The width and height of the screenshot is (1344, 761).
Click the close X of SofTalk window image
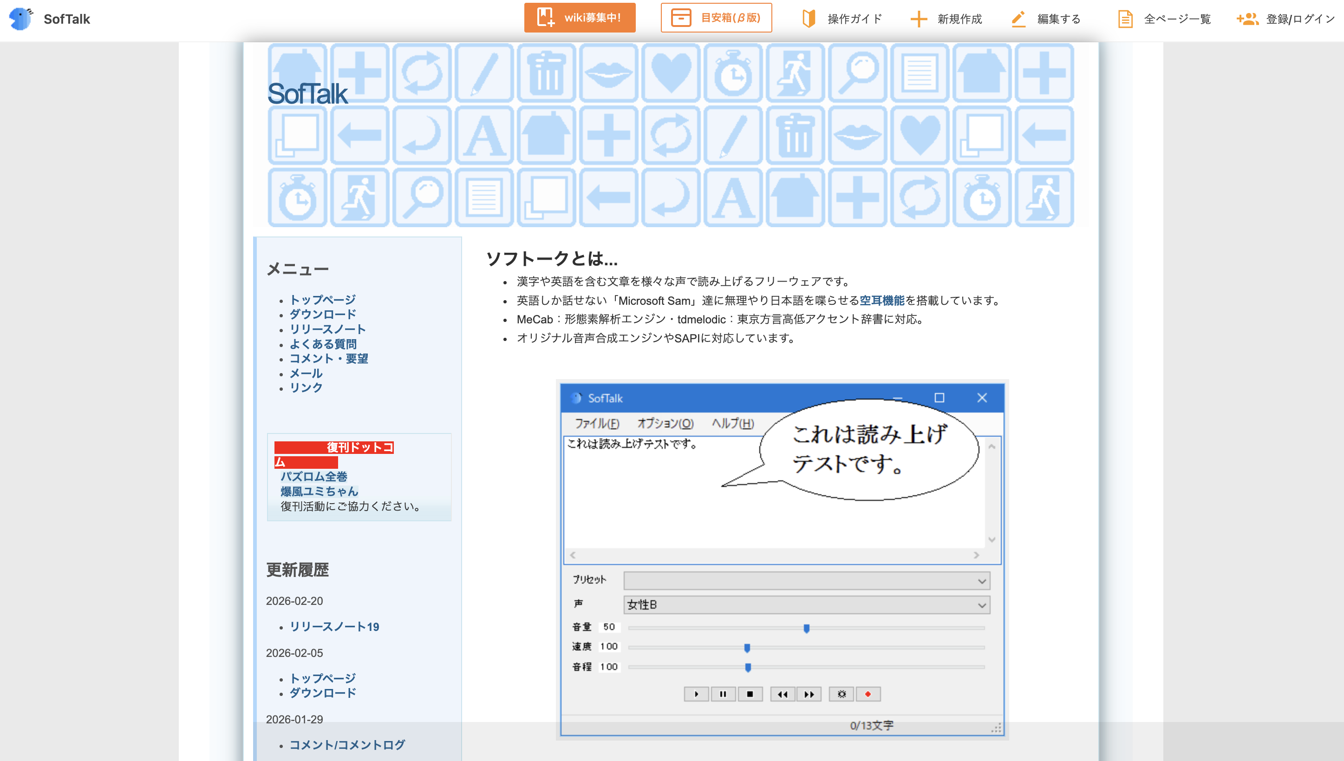point(982,398)
